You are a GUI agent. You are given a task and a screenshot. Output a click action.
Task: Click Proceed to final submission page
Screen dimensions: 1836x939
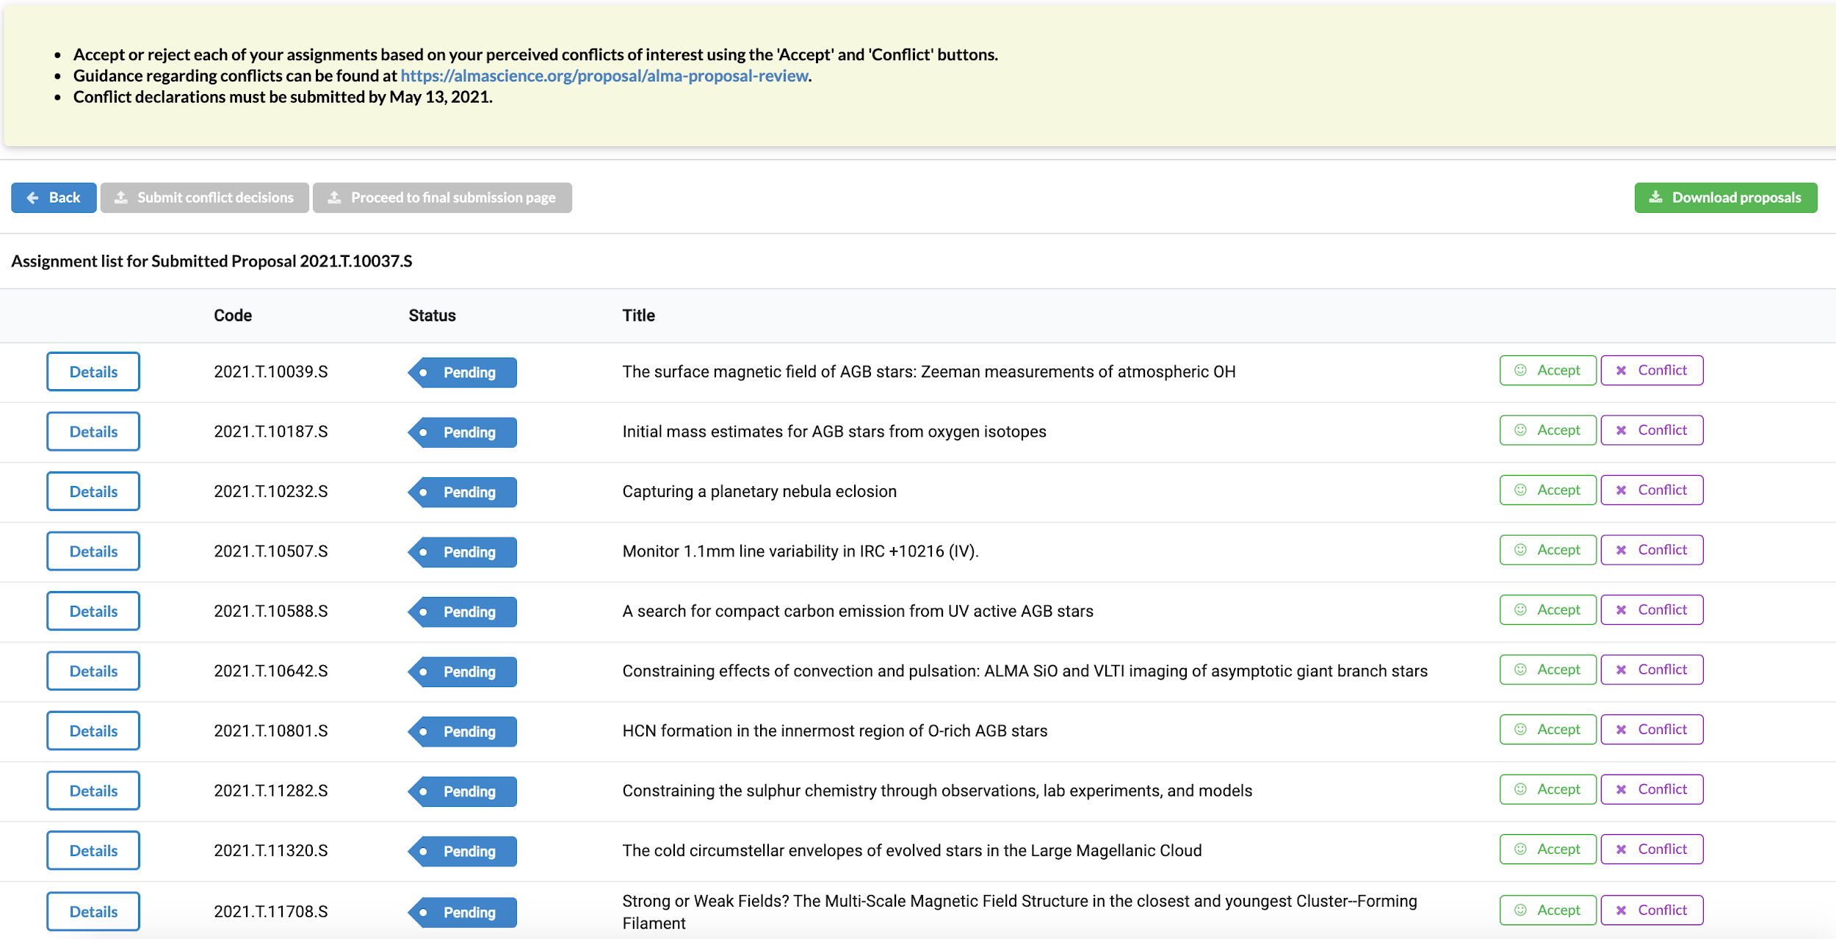(442, 197)
